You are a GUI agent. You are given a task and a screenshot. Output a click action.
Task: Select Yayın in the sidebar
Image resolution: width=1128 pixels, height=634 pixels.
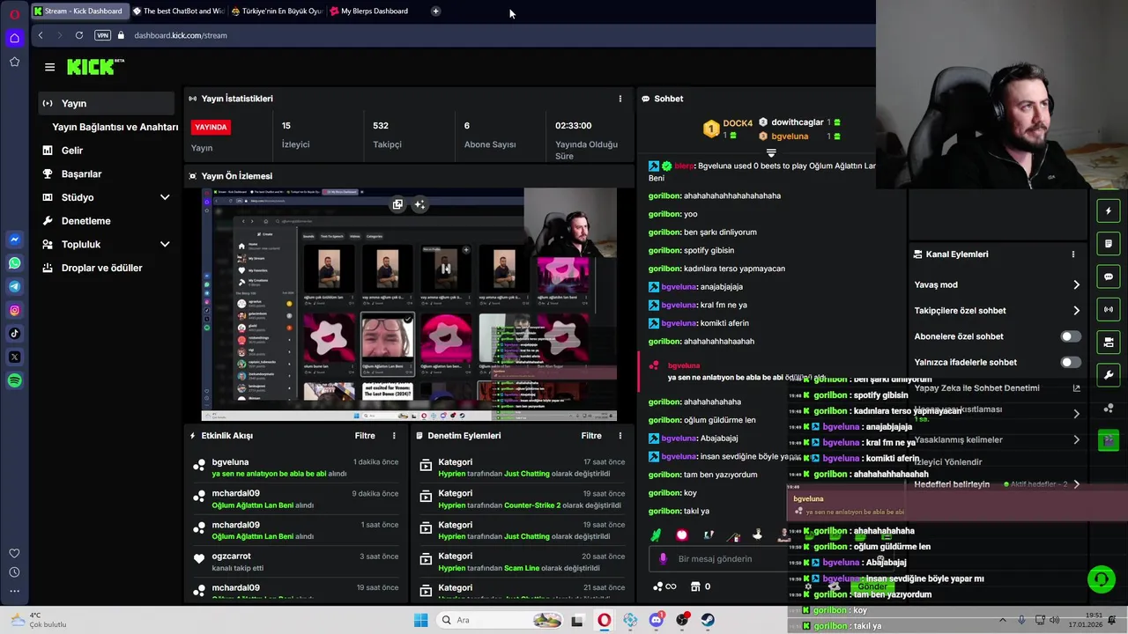click(x=106, y=103)
